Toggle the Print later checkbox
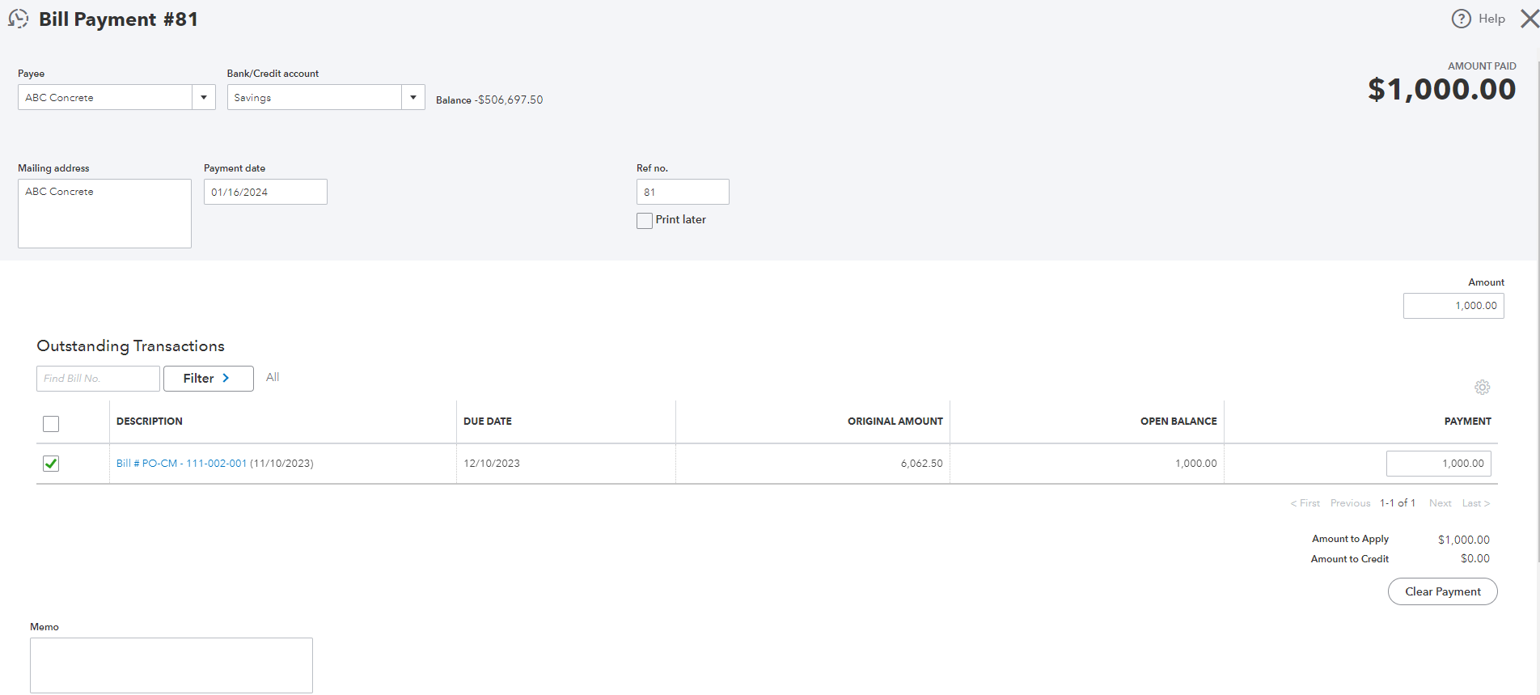Image resolution: width=1540 pixels, height=695 pixels. [645, 221]
